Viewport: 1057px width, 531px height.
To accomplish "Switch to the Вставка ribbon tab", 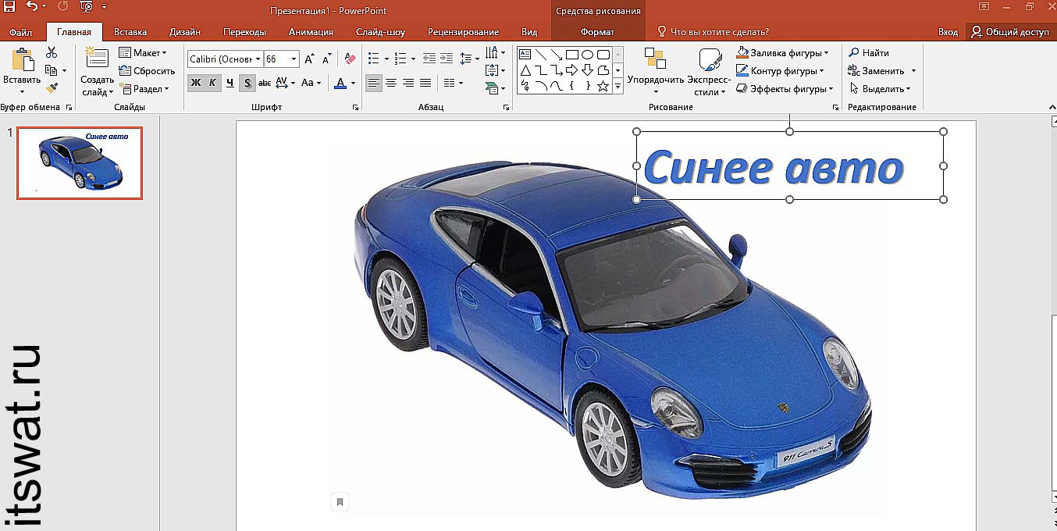I will (x=130, y=32).
